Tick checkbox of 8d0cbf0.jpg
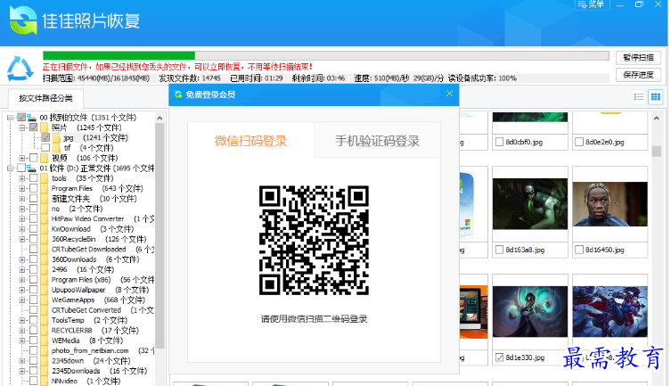 point(499,142)
